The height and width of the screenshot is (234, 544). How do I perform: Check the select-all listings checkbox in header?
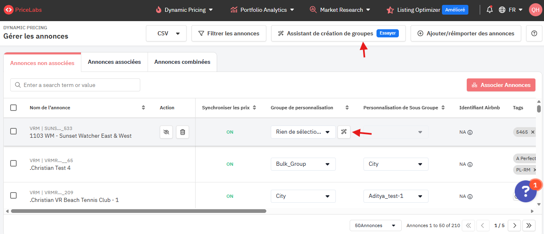tap(13, 108)
